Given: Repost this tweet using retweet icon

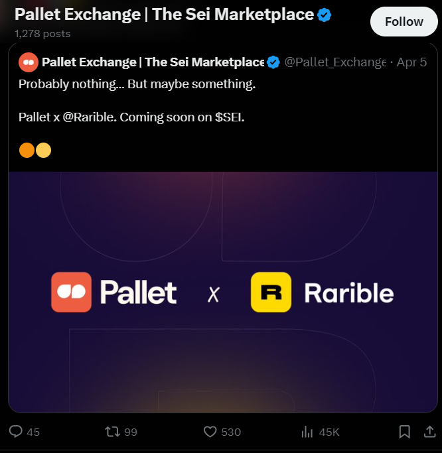Looking at the screenshot, I should point(113,432).
